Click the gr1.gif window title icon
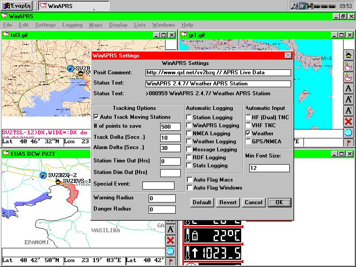This screenshot has width=356, height=267. (x=184, y=35)
